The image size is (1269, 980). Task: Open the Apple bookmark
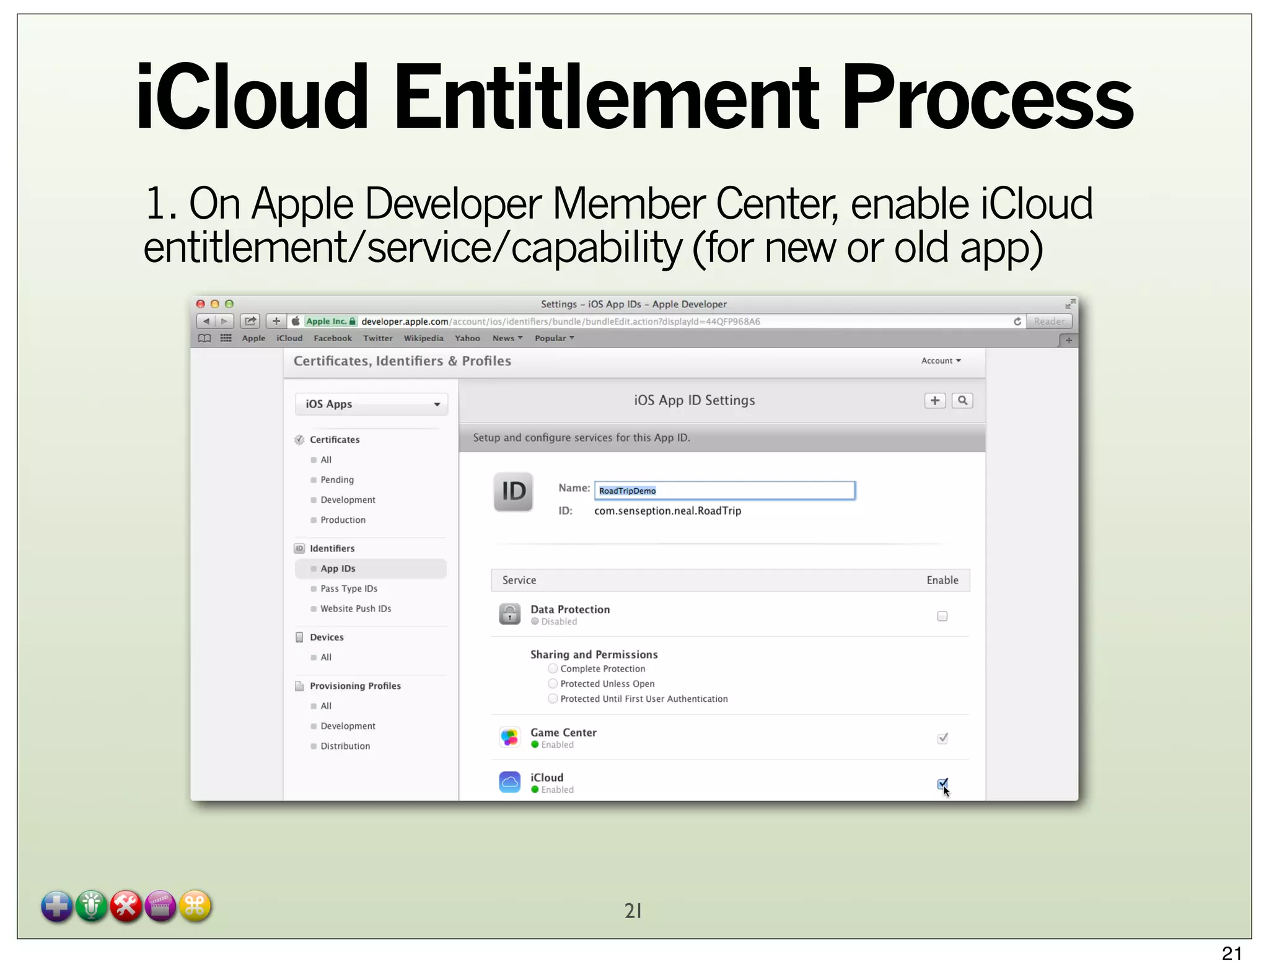pos(253,338)
